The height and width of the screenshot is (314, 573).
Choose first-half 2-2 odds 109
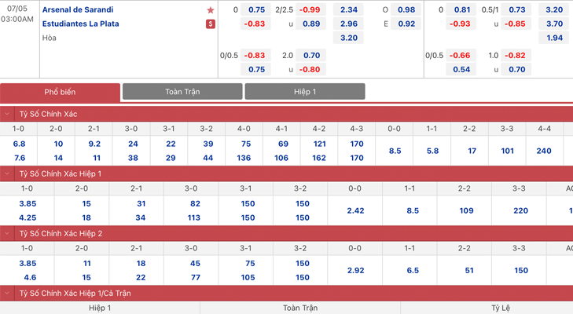466,210
